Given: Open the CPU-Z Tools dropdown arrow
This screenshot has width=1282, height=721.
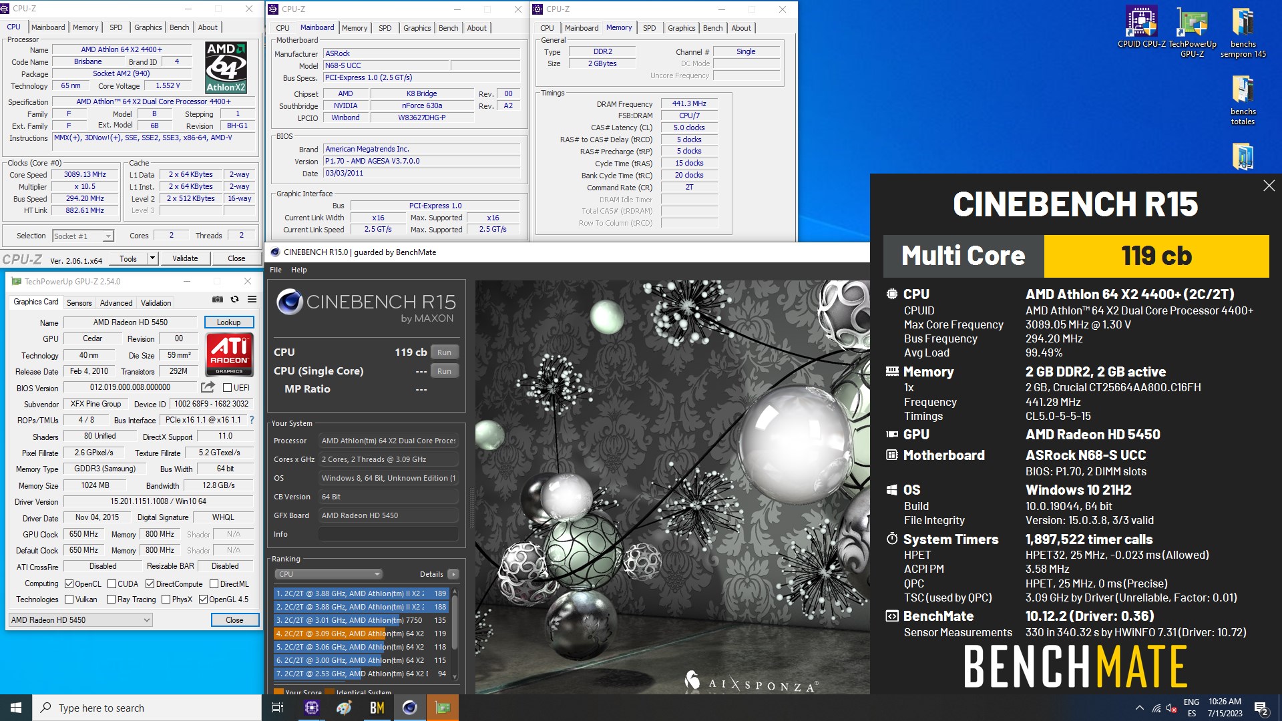Looking at the screenshot, I should (152, 258).
